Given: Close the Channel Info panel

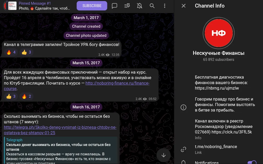Looking at the screenshot, I should 184,6.
